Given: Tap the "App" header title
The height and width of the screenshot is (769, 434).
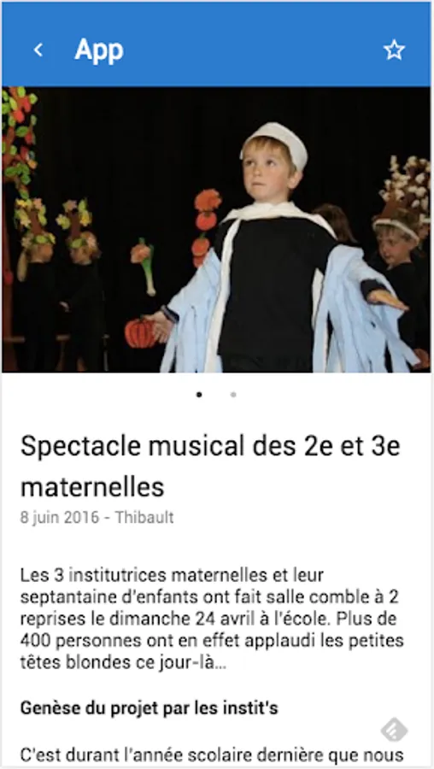Looking at the screenshot, I should click(99, 50).
